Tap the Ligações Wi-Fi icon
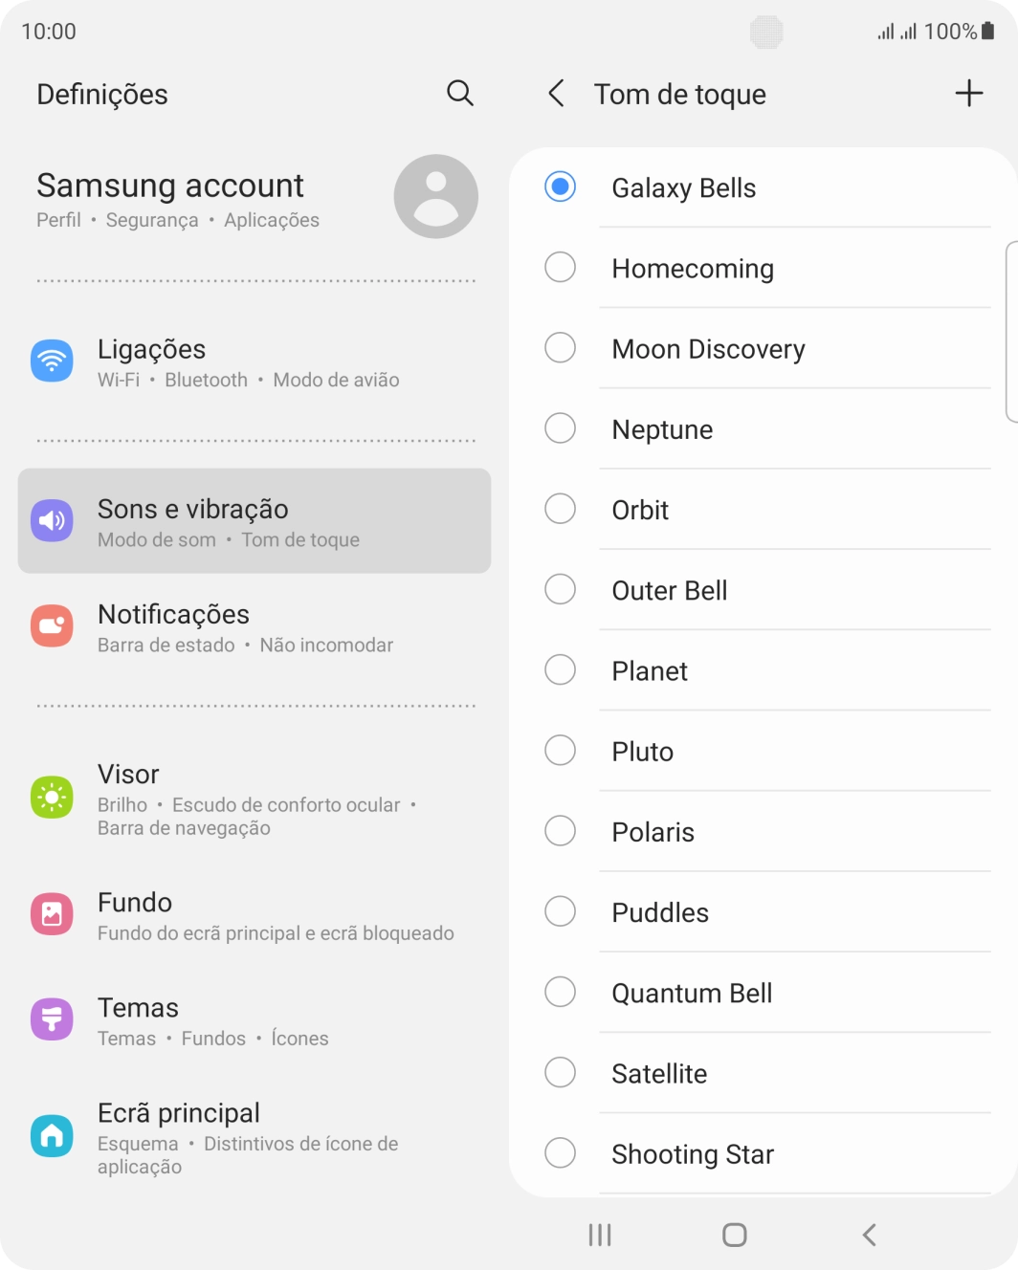 pos(52,361)
